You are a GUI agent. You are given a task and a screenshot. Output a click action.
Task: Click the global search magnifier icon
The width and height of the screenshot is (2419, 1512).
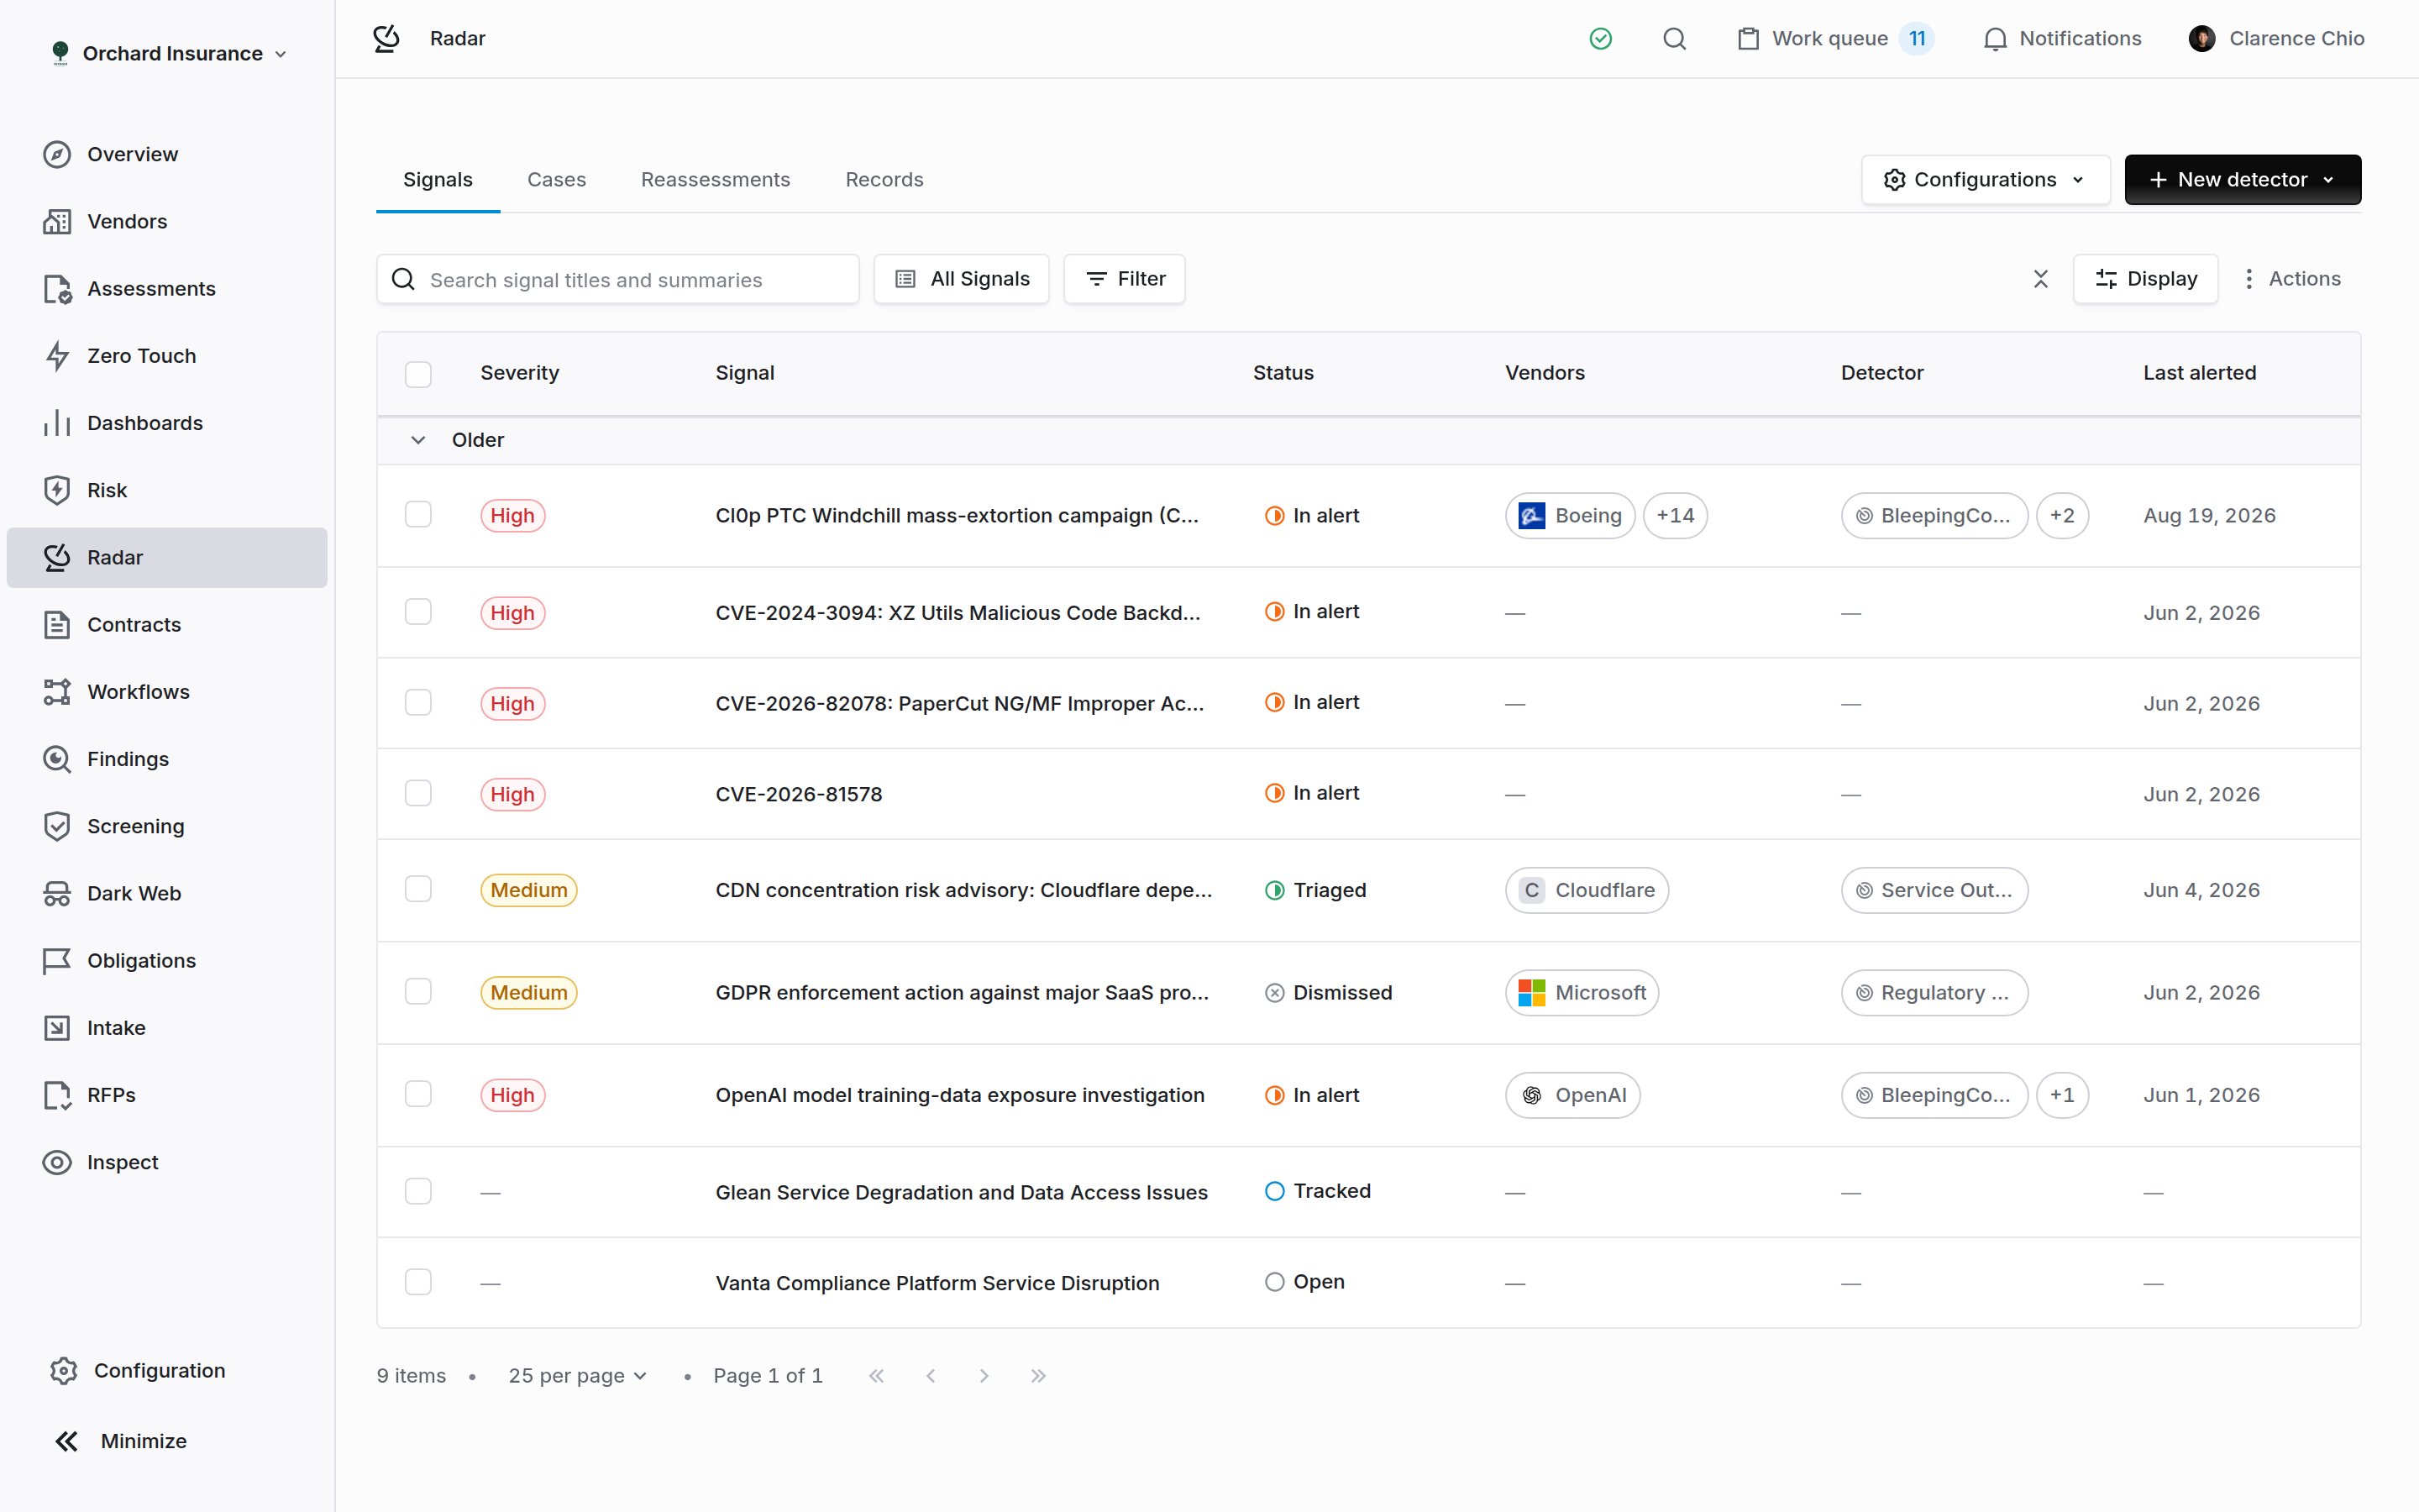[x=1674, y=38]
